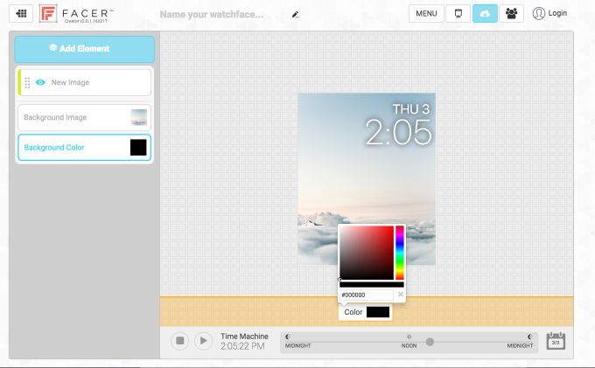This screenshot has height=368, width=595.
Task: Toggle visibility eye of New Image layer
Action: [40, 82]
